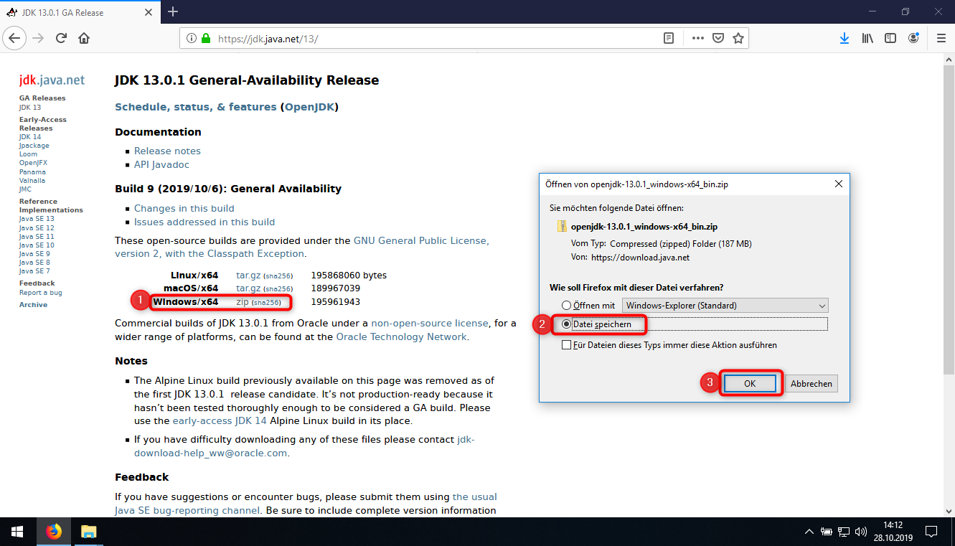Open 'Schedule, status, & features' link
The width and height of the screenshot is (955, 546).
point(196,107)
